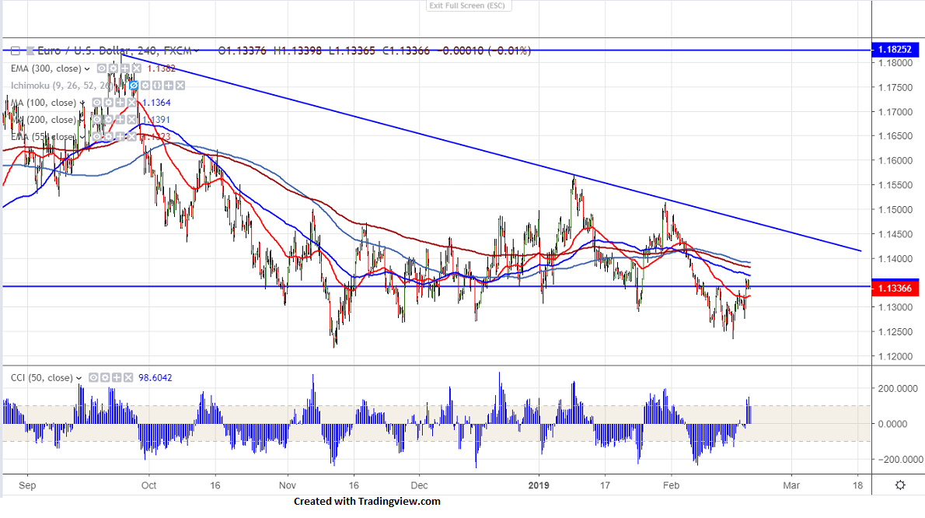Viewport: 925px width, 518px height.
Task: Open settings for MA (200, close)
Action: (109, 120)
